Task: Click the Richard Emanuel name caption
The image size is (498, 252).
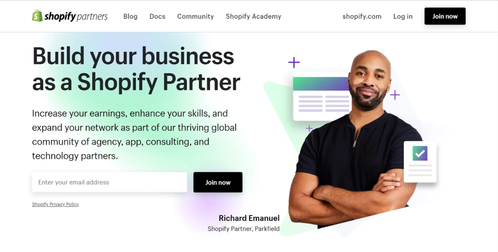Action: pyautogui.click(x=249, y=218)
